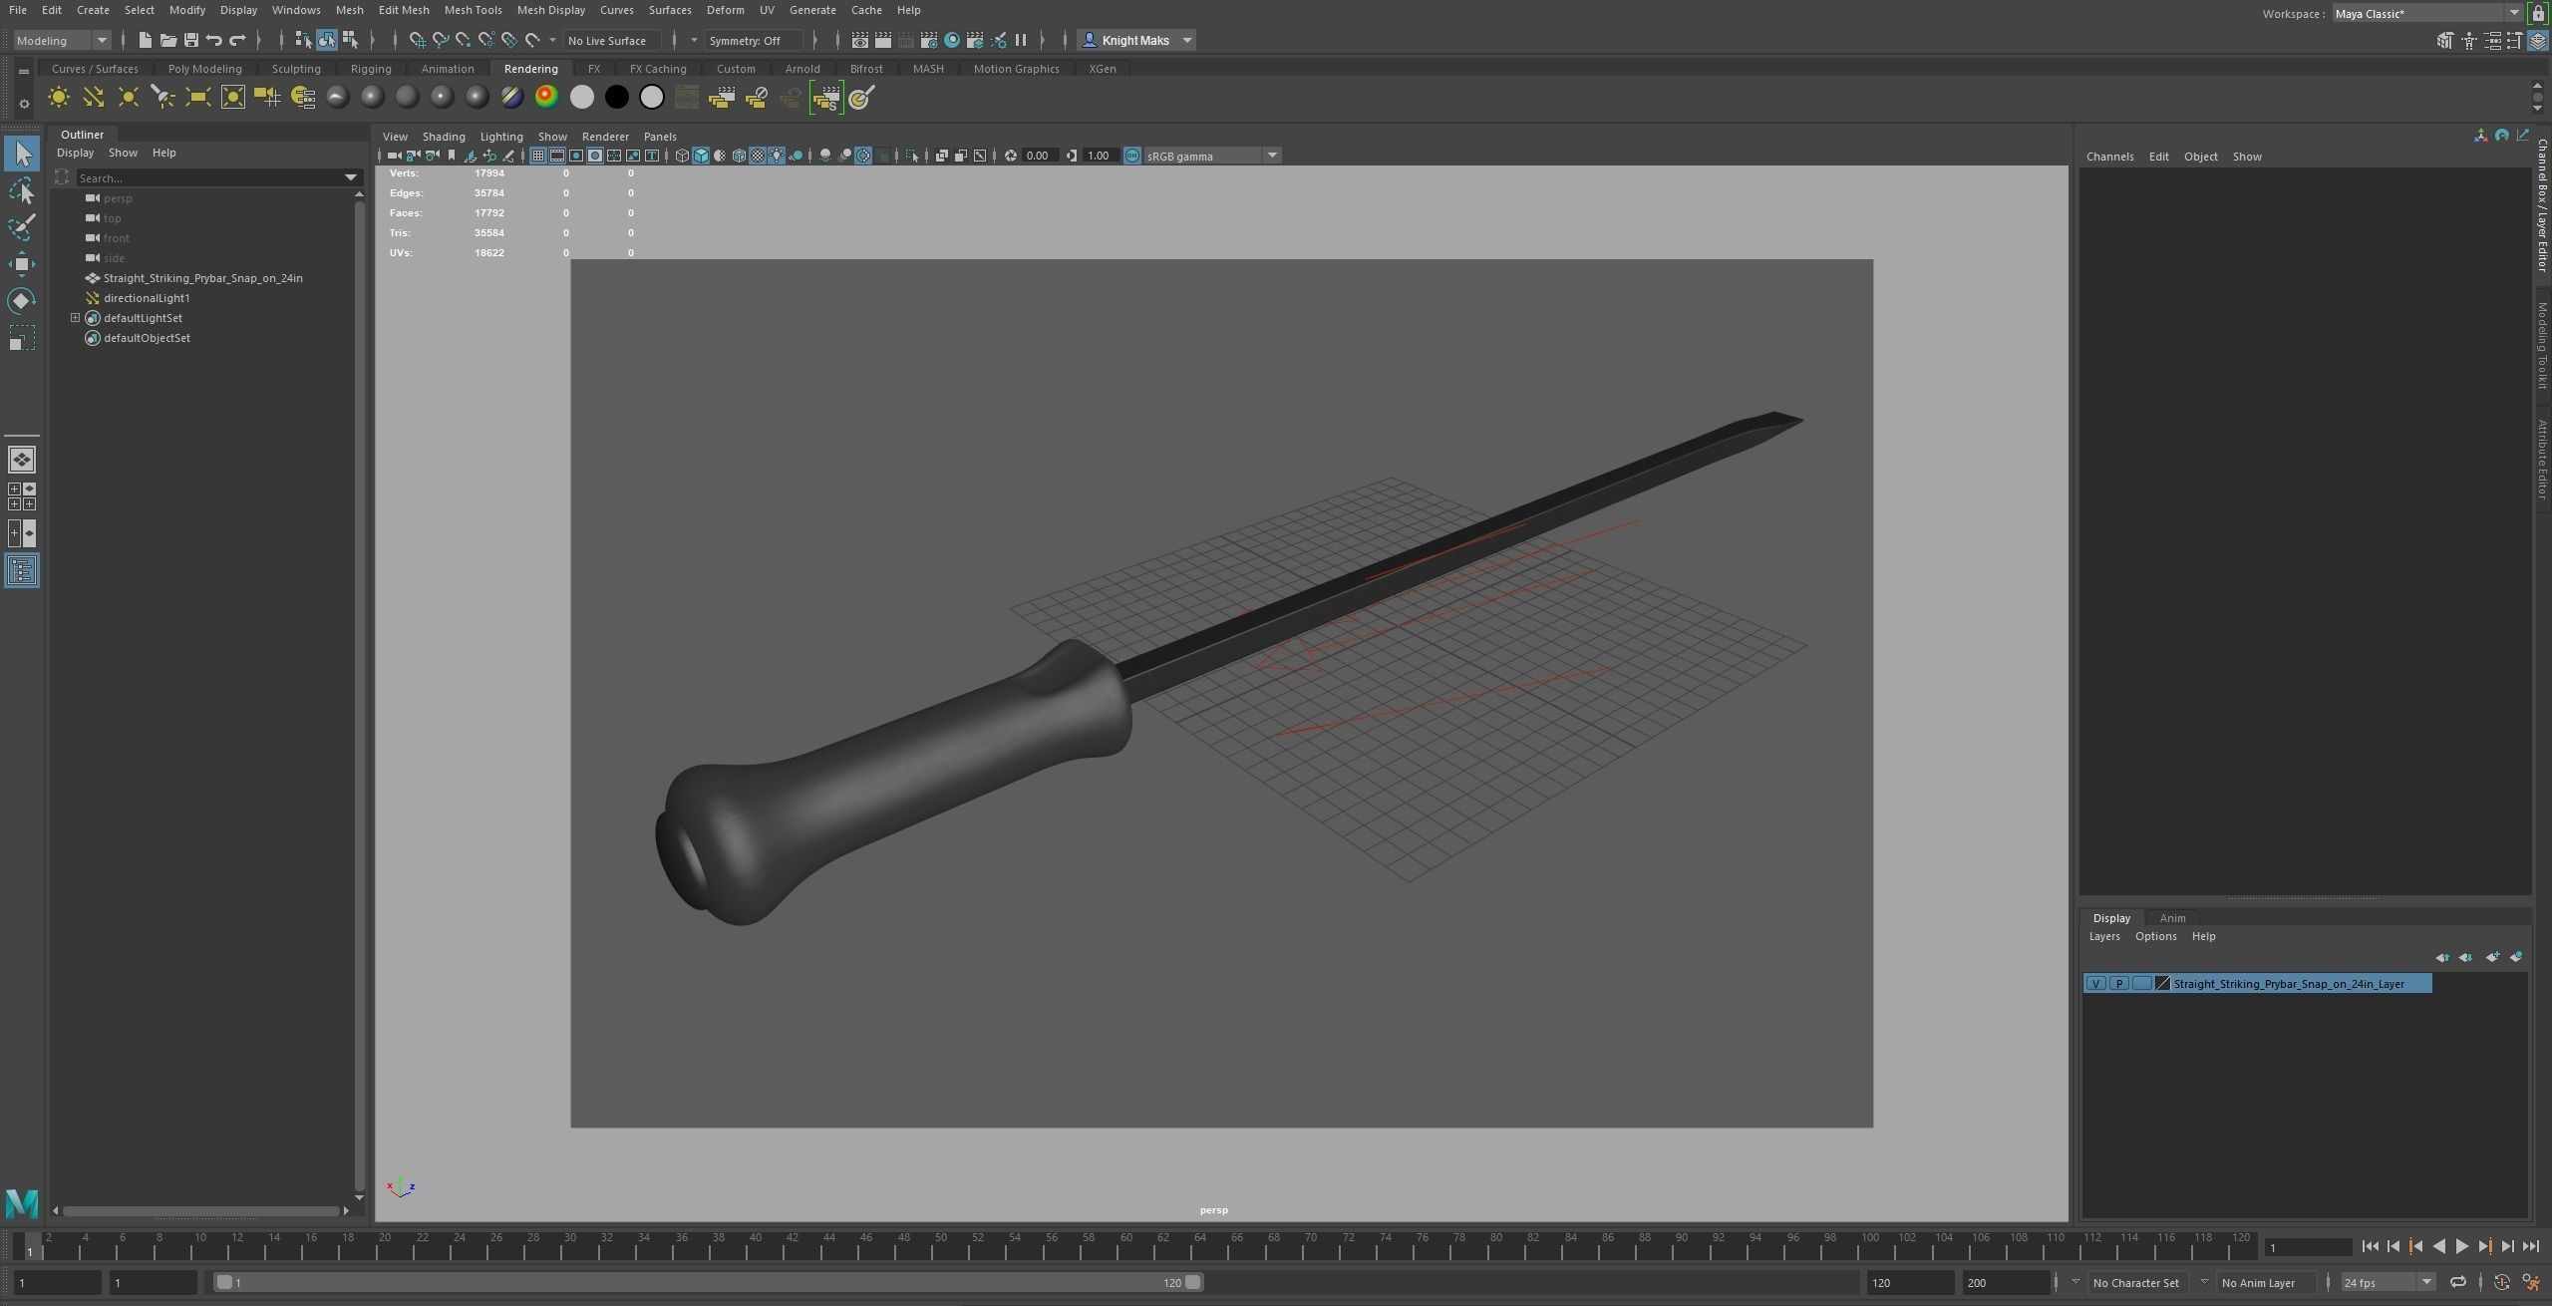Toggle smooth shade all in viewport
Image resolution: width=2552 pixels, height=1306 pixels.
[701, 156]
